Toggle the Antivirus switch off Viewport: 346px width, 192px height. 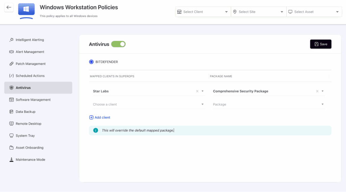[x=118, y=44]
